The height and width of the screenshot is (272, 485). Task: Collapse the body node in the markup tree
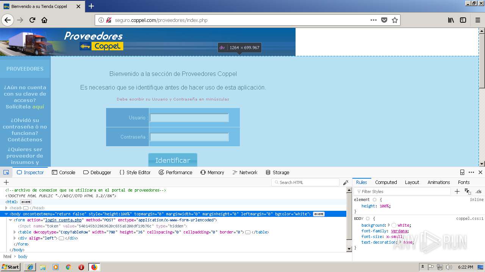(x=6, y=214)
